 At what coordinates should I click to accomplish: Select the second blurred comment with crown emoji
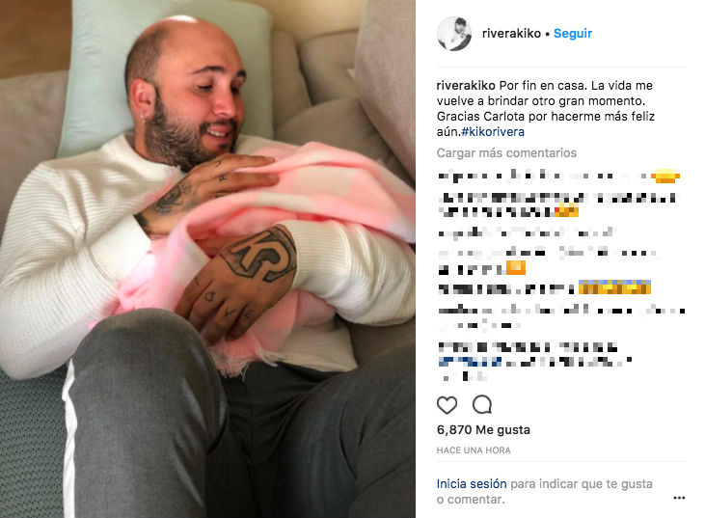557,204
